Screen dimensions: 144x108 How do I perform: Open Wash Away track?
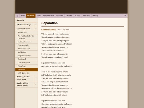coord(26,66)
